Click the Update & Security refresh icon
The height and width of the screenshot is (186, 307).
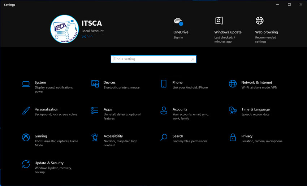coord(26,164)
